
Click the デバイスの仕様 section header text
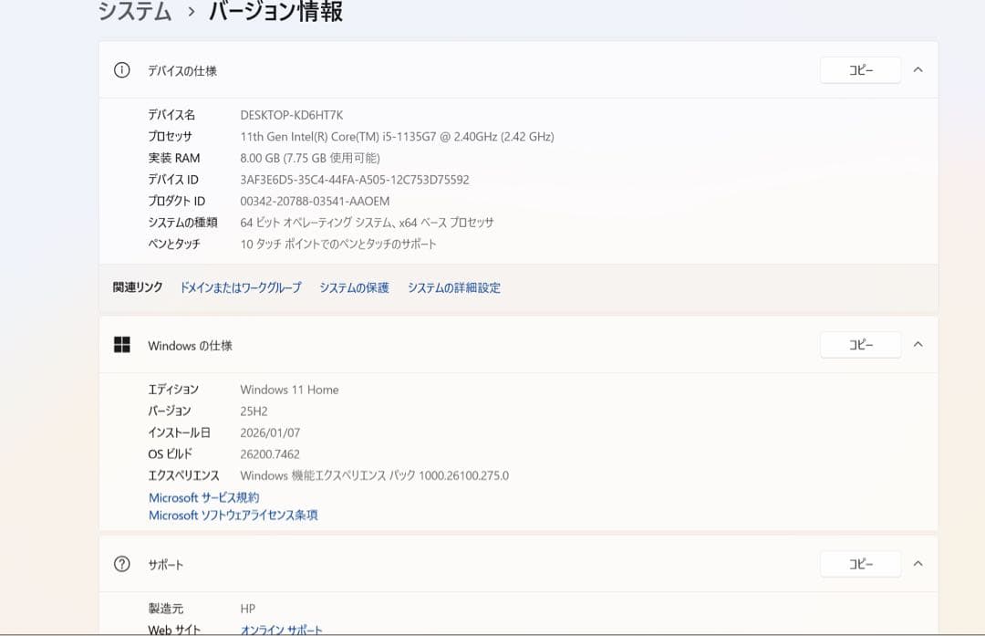pos(182,70)
